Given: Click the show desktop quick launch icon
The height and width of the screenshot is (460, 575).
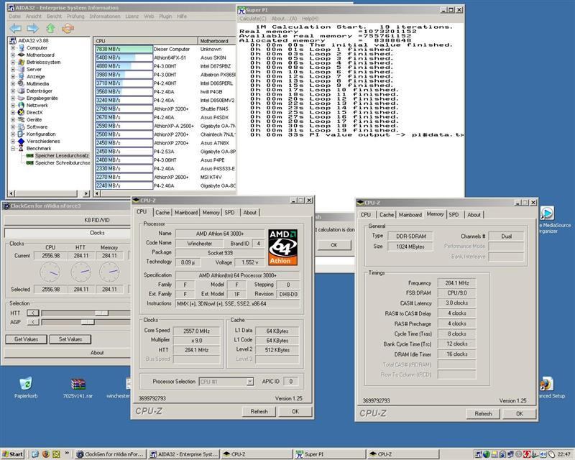Looking at the screenshot, I should [34, 454].
